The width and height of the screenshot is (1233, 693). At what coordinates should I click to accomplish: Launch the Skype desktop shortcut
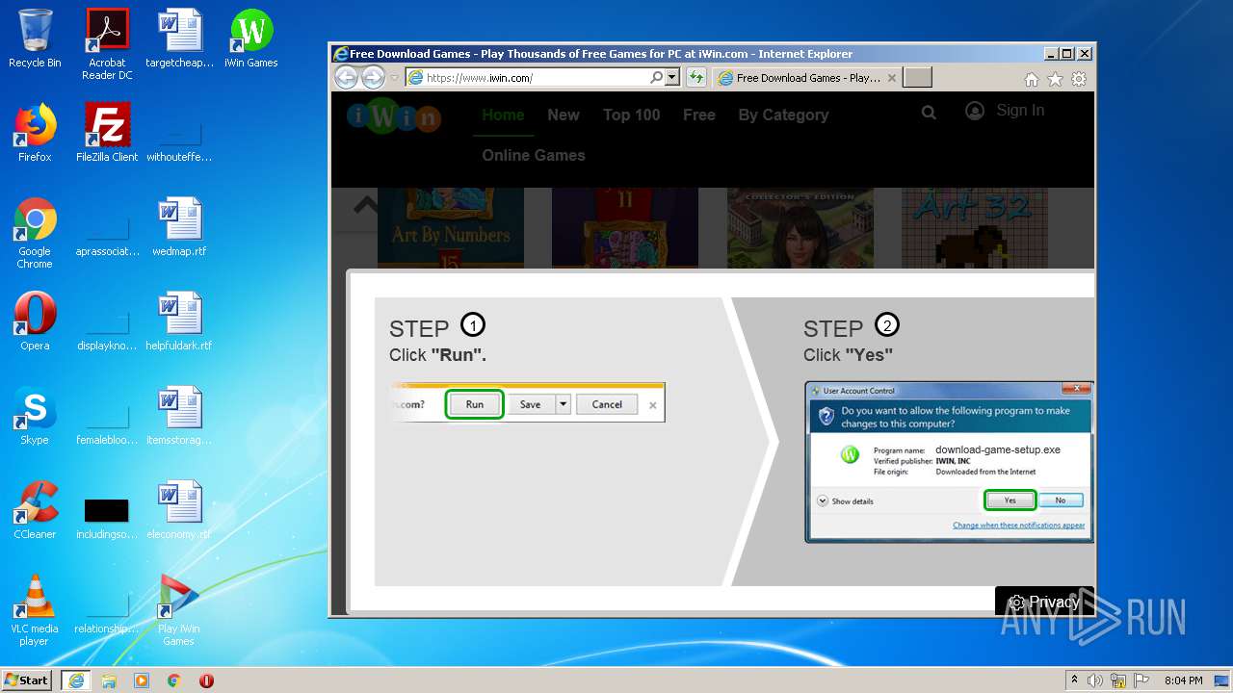[35, 416]
